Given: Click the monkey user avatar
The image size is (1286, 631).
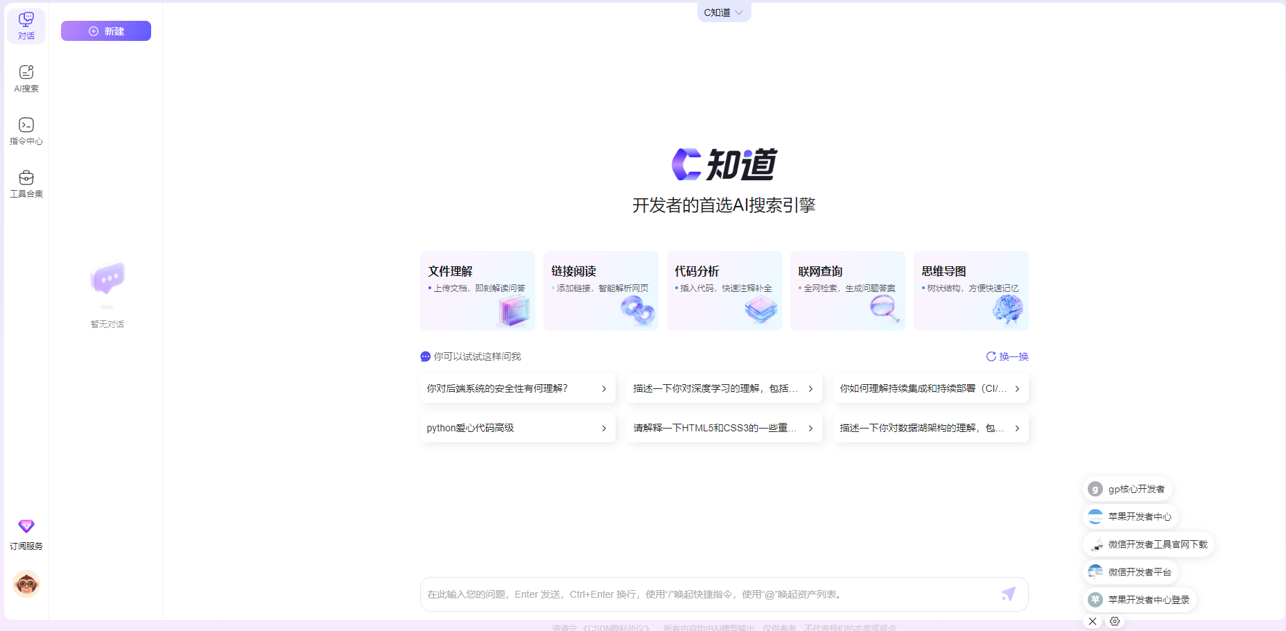Looking at the screenshot, I should (26, 585).
